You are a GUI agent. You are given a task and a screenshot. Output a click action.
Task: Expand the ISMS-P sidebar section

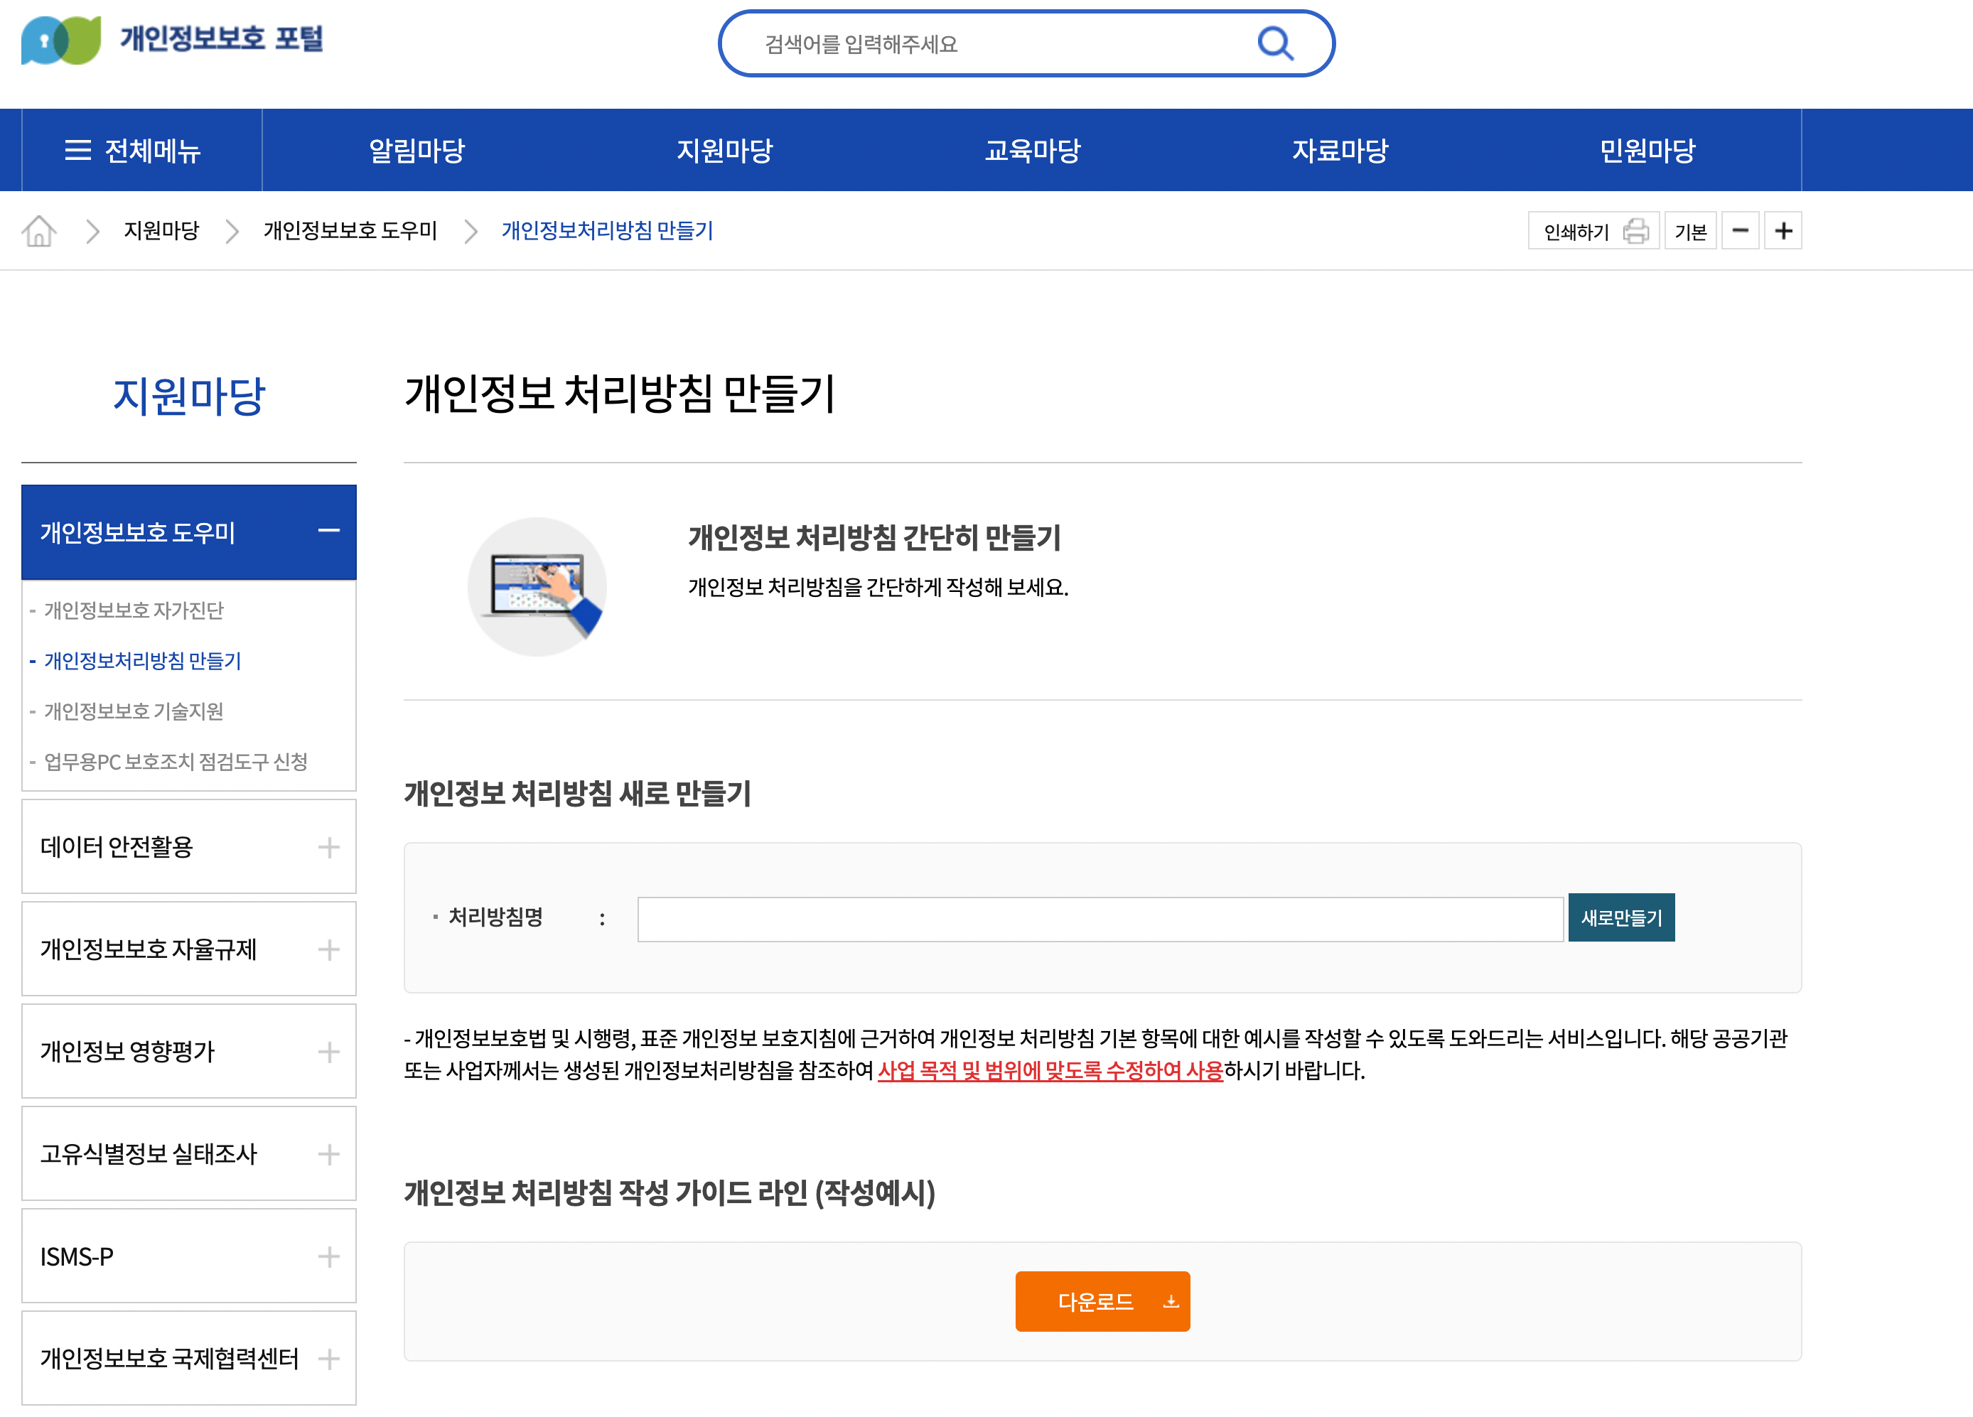tap(329, 1257)
